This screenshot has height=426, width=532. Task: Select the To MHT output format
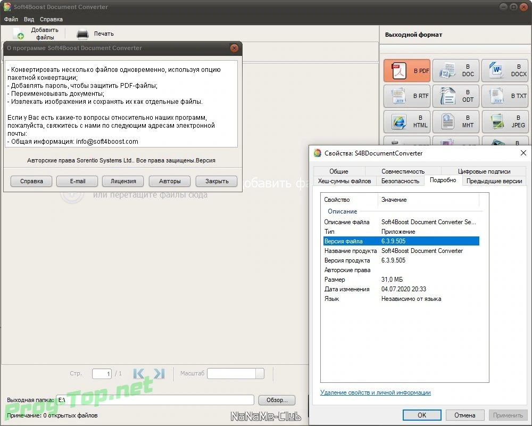456,121
